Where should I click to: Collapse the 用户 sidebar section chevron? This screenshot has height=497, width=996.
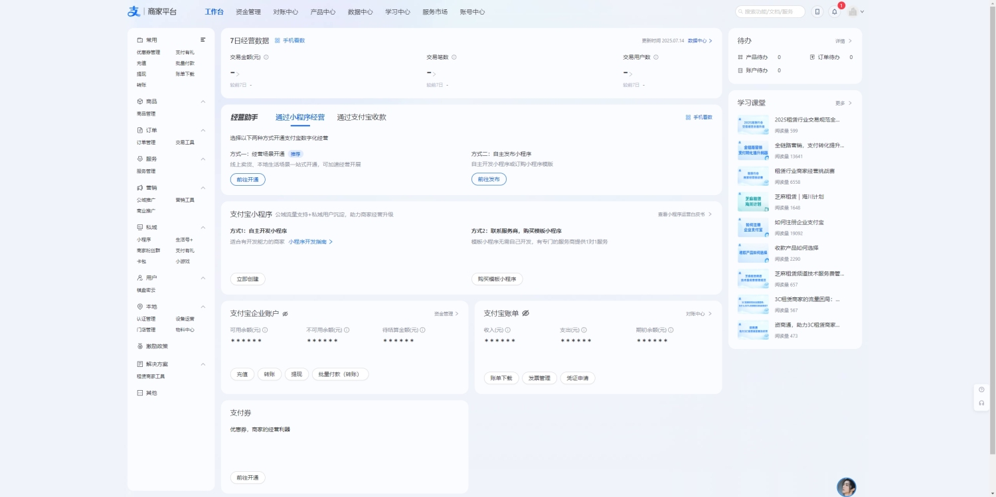(203, 277)
